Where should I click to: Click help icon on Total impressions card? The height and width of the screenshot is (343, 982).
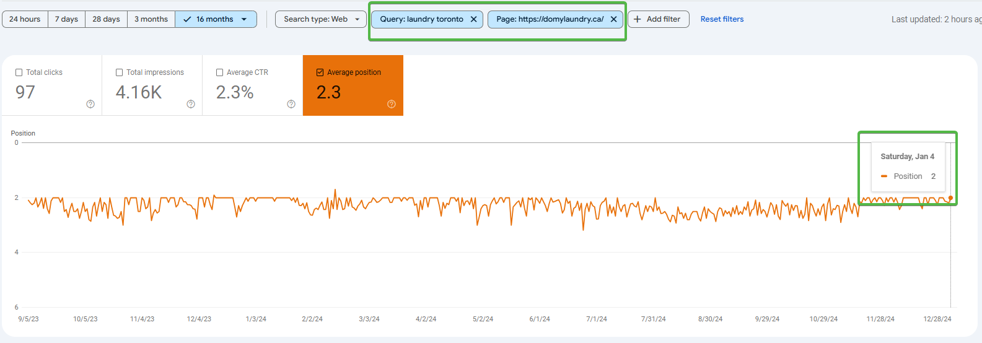pyautogui.click(x=191, y=104)
